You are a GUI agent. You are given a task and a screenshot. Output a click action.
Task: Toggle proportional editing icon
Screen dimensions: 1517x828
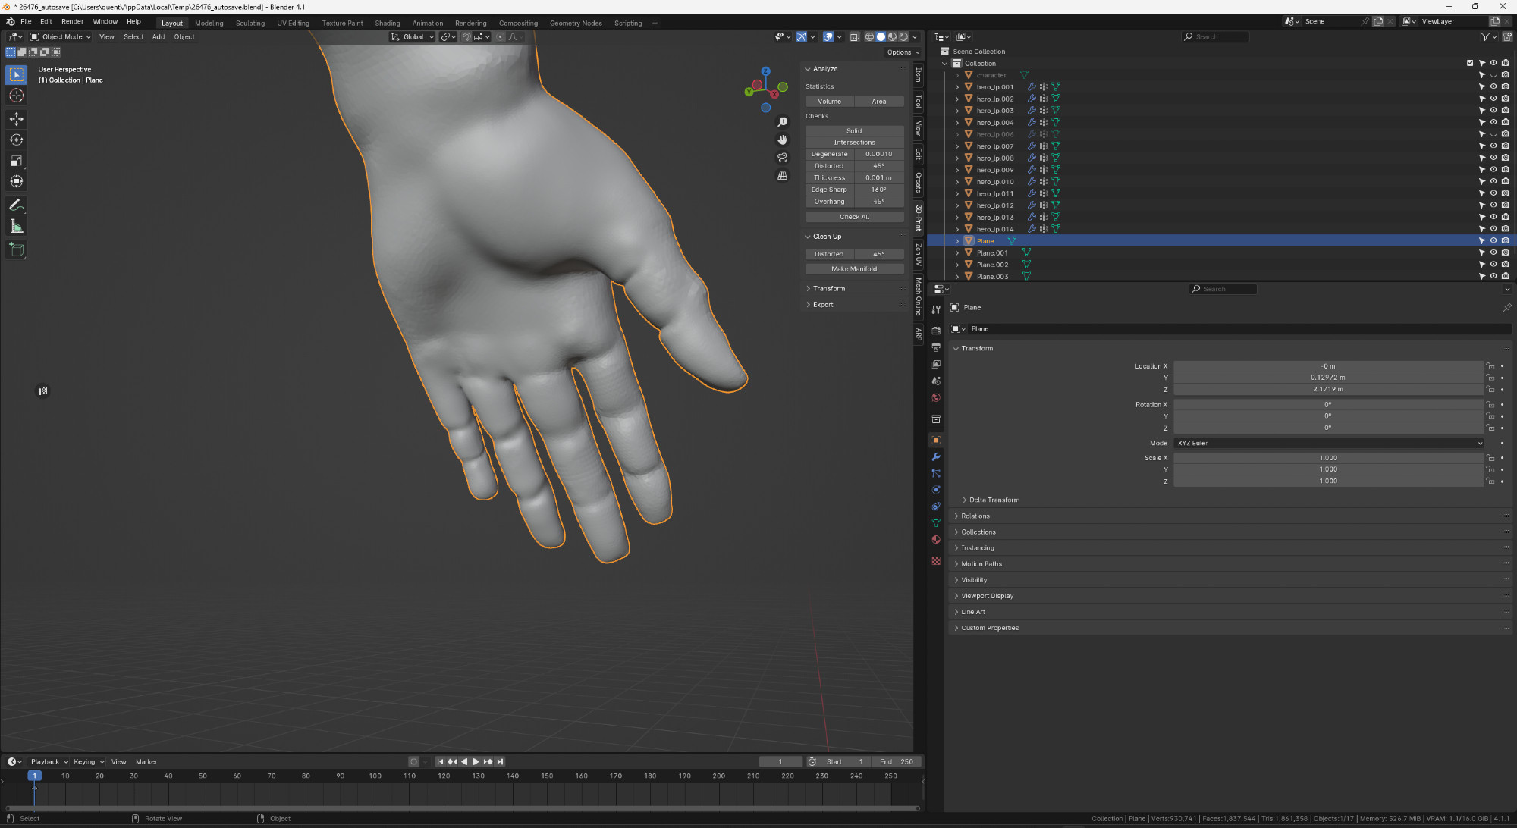(x=500, y=36)
